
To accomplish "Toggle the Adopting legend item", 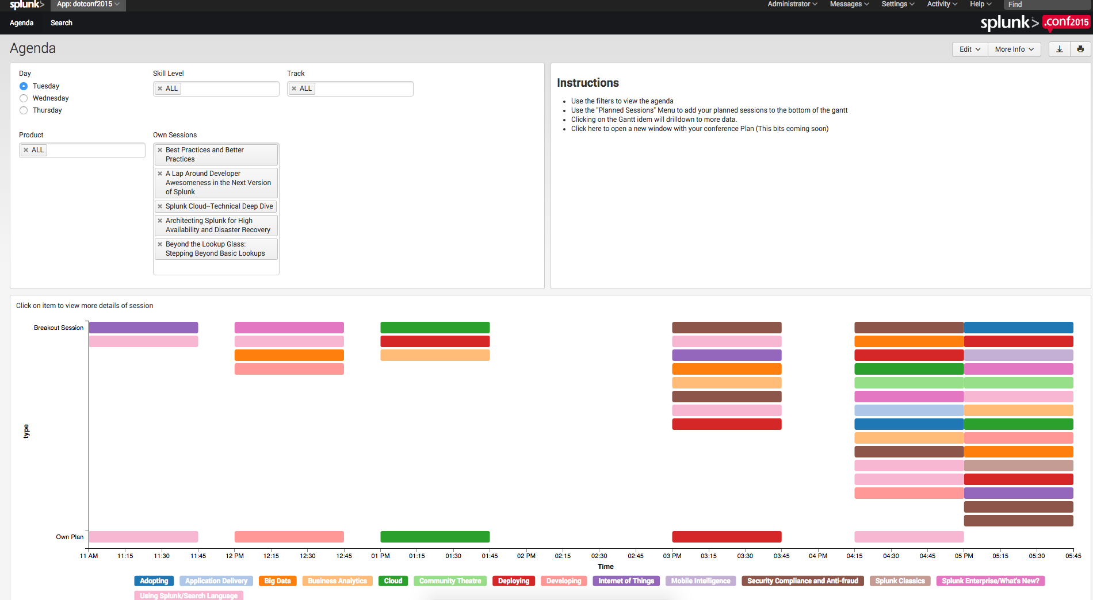I will click(x=154, y=581).
